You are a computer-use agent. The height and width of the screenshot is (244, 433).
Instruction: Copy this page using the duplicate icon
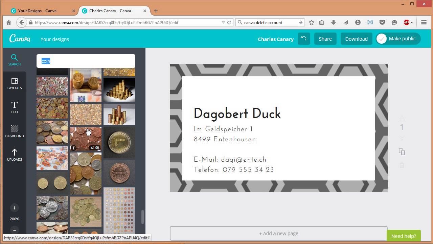tap(402, 152)
